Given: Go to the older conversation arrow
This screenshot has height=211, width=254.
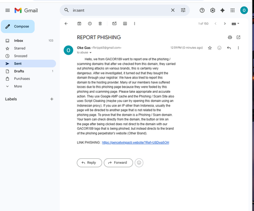Looking at the screenshot, I should coord(225,24).
